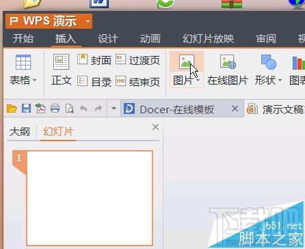Go to the 动画 ribbon tab
The height and width of the screenshot is (249, 305).
click(150, 38)
